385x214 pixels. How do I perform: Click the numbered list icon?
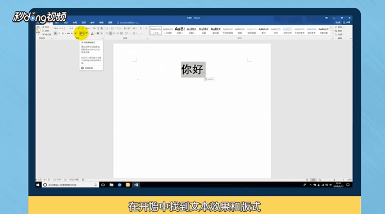tap(112, 29)
